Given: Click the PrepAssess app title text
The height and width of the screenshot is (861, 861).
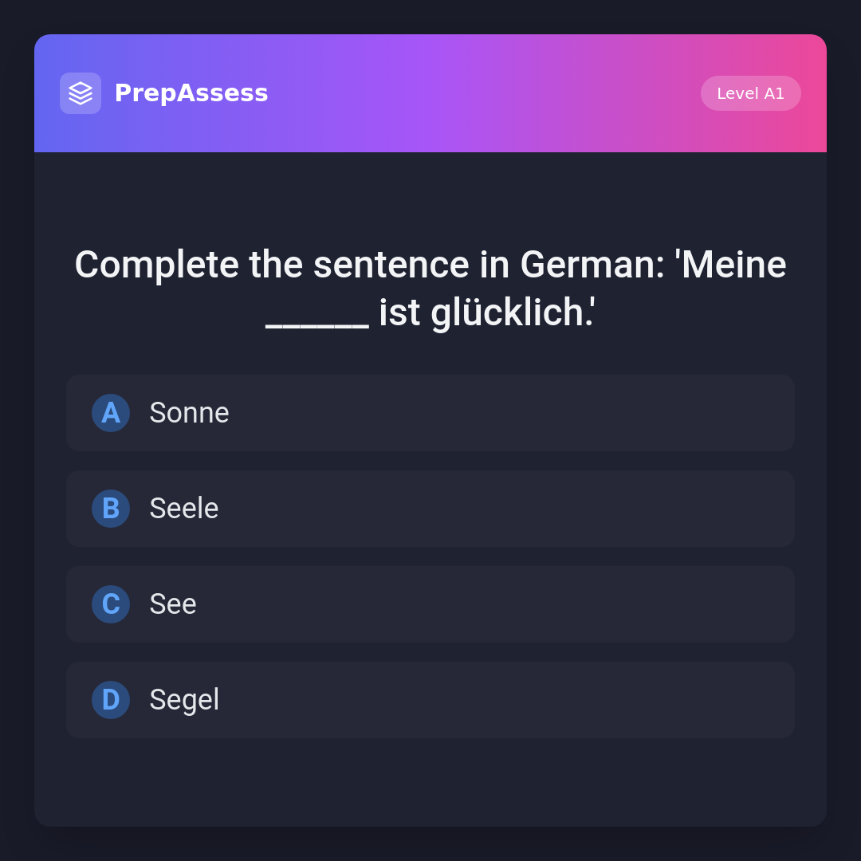Looking at the screenshot, I should click(x=191, y=93).
